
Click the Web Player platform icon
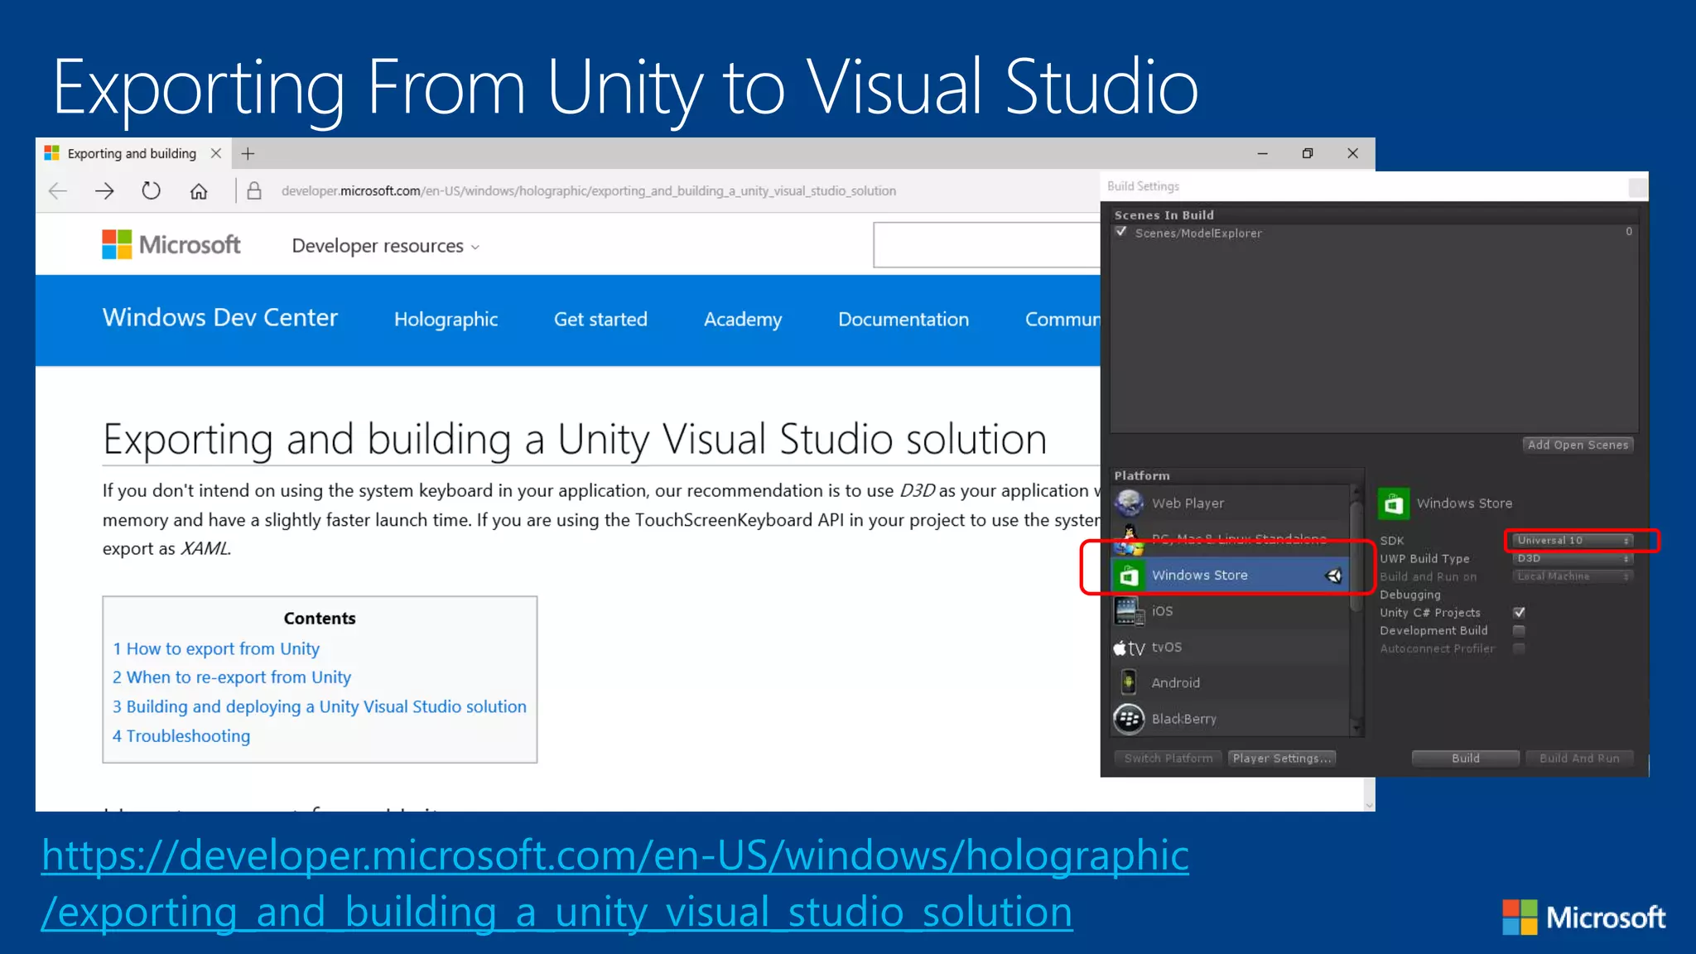coord(1129,503)
